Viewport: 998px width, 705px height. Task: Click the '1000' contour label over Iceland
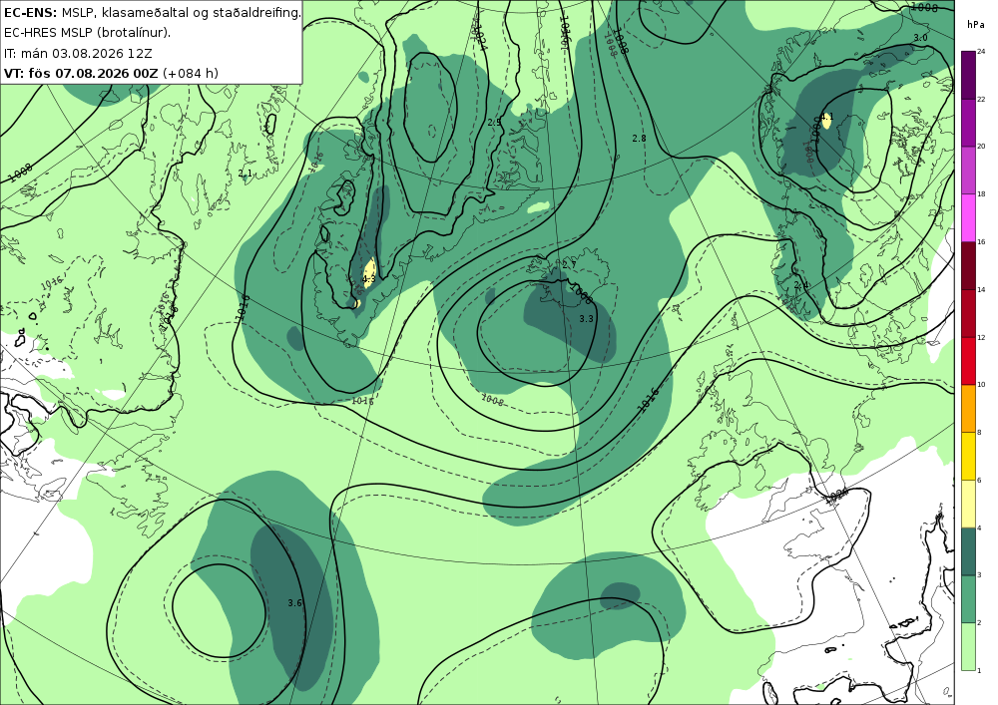581,294
